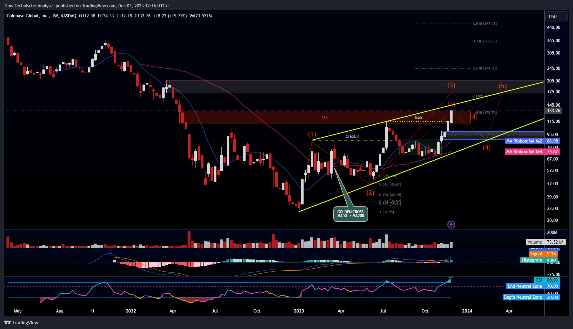Click the 0.618 (46.61) retracement label
This screenshot has height=329, width=573.
[390, 184]
